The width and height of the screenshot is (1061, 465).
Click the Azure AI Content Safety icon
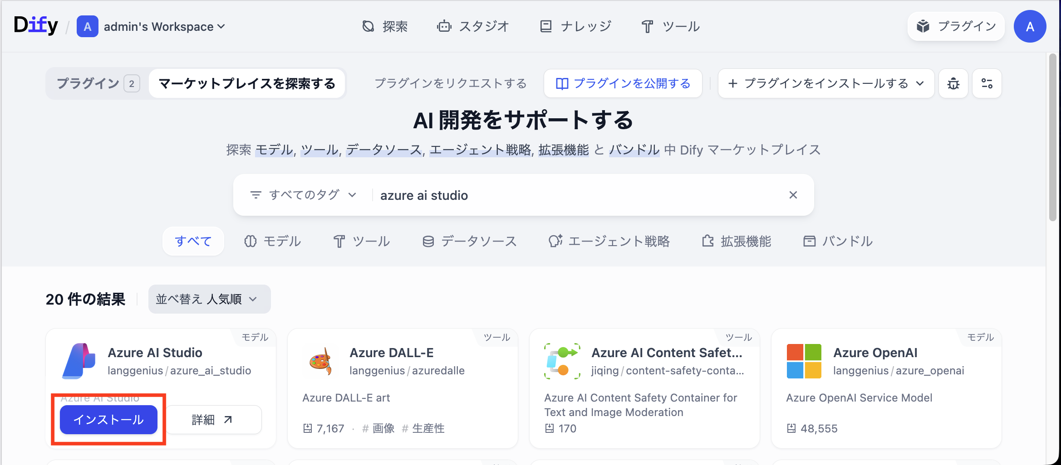click(x=562, y=361)
